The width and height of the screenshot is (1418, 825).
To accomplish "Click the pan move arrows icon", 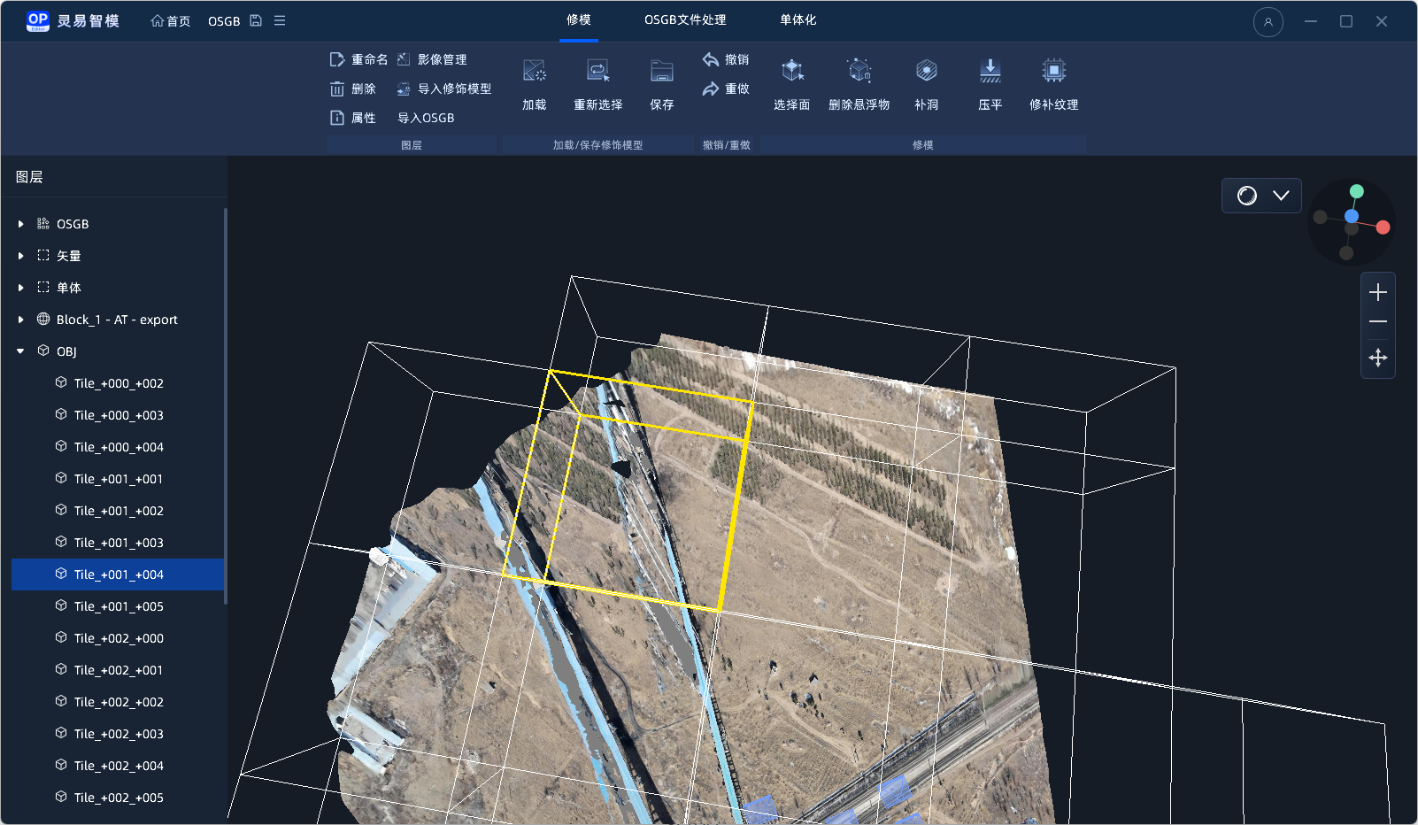I will [1377, 359].
